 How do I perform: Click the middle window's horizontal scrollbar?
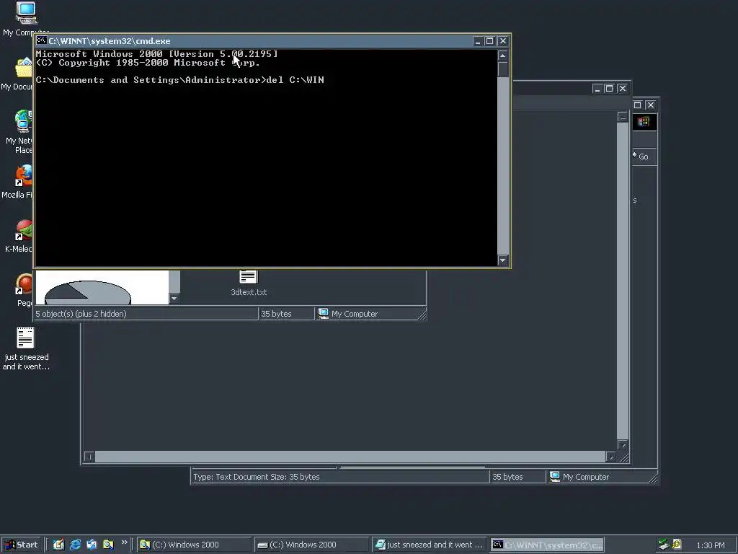point(350,457)
